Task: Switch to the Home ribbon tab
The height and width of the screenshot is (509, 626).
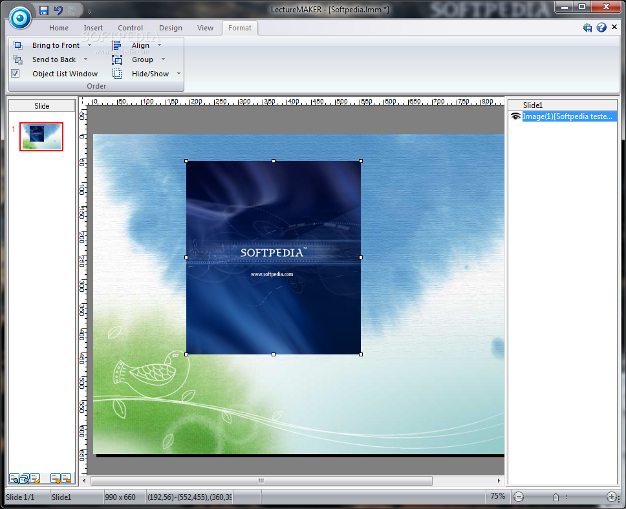Action: click(59, 28)
